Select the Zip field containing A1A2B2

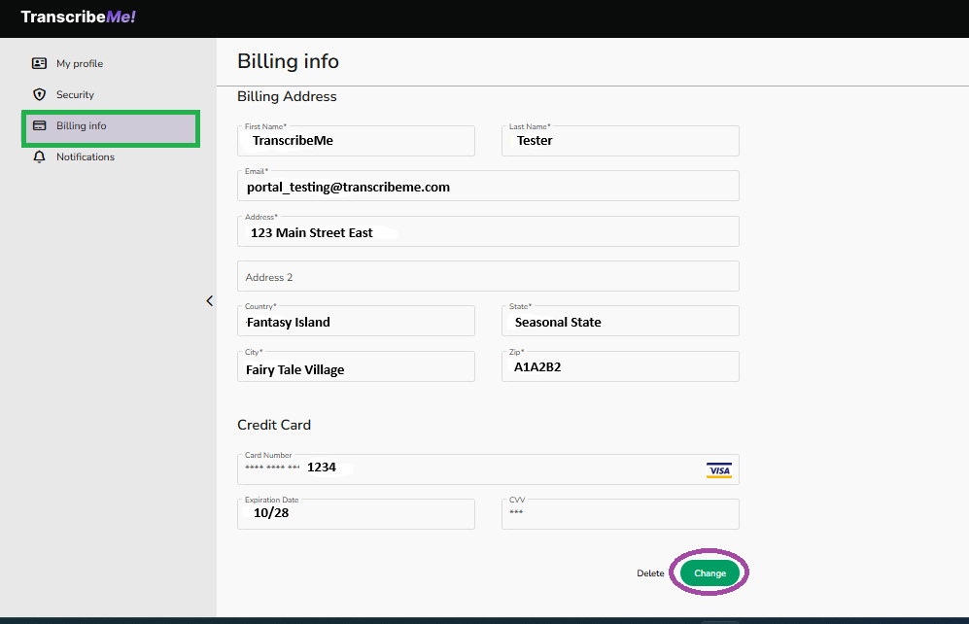point(620,366)
